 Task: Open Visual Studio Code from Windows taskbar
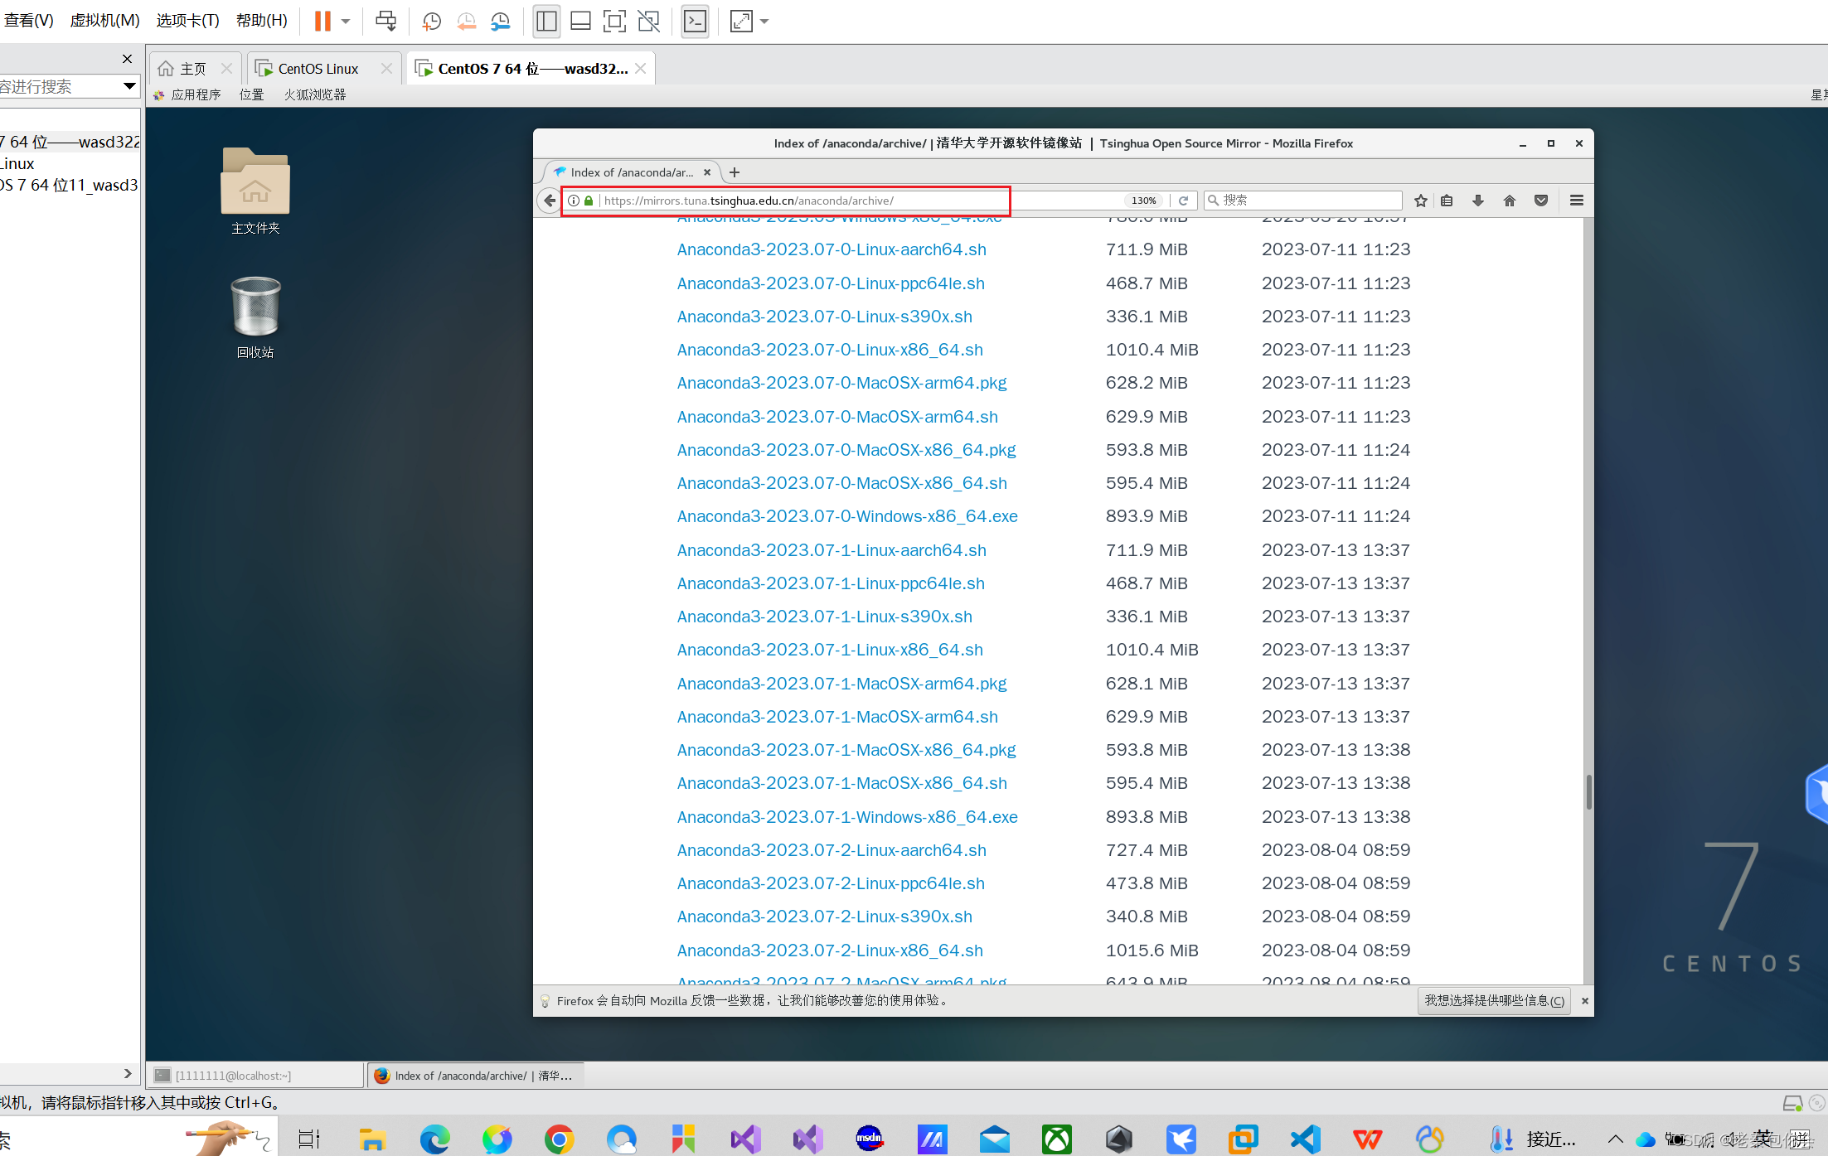point(1305,1139)
